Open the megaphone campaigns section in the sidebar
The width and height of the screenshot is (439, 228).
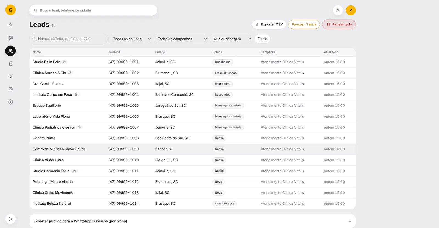click(10, 76)
